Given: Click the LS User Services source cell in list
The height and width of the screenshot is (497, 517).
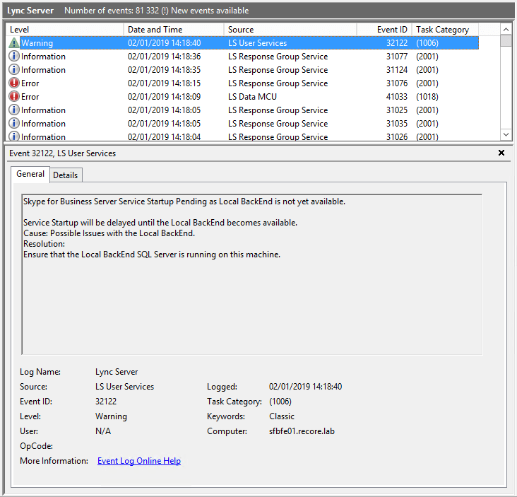Looking at the screenshot, I should pos(258,43).
